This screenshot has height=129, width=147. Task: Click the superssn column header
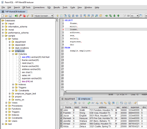click(x=135, y=107)
